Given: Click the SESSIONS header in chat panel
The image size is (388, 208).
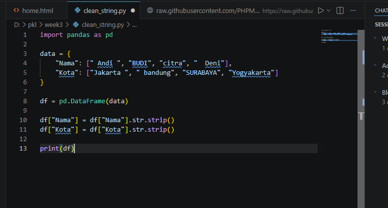Looking at the screenshot, I should point(382,24).
